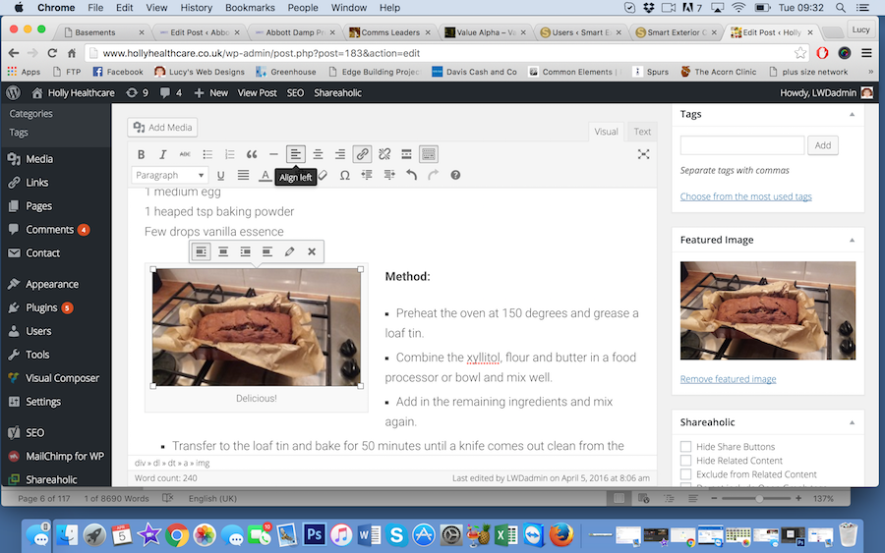Click View Post in admin bar
Image resolution: width=885 pixels, height=553 pixels.
257,93
